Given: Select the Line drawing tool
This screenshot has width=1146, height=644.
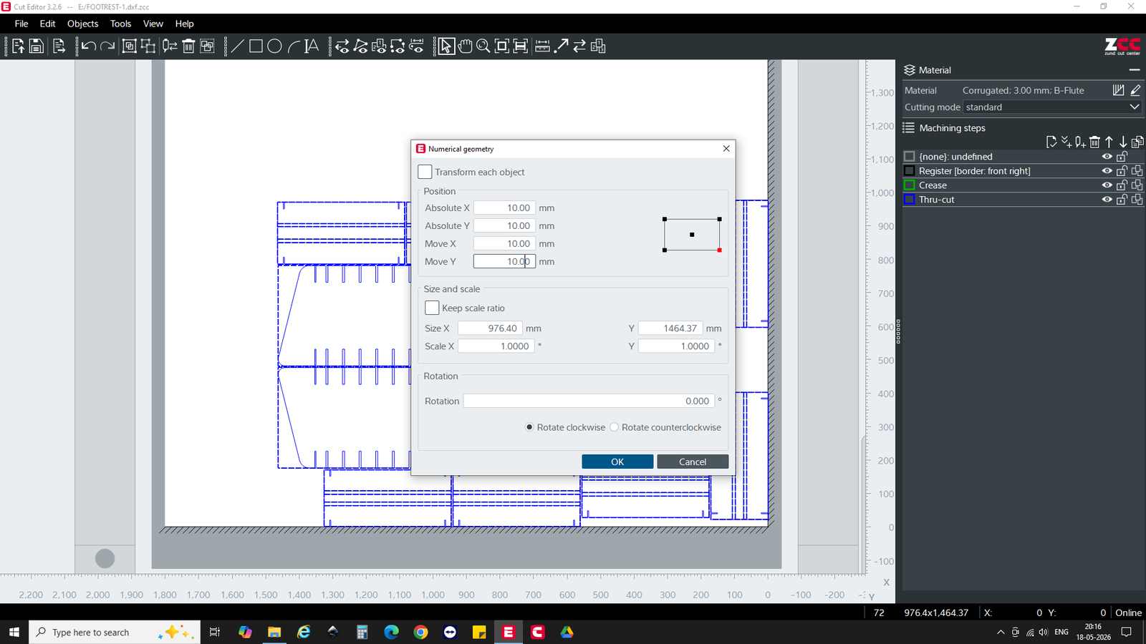Looking at the screenshot, I should 237,47.
